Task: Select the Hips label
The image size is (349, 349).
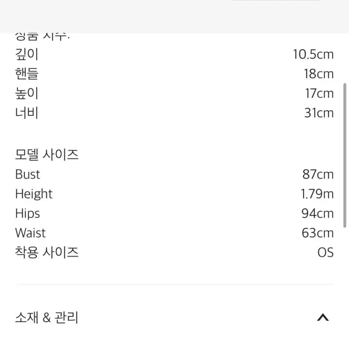Action: point(28,213)
